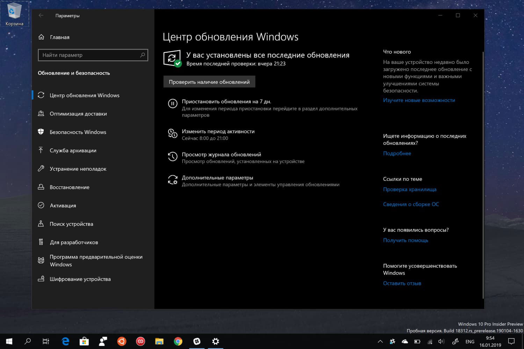Open Google Chrome from the taskbar
The height and width of the screenshot is (349, 524).
tap(178, 341)
